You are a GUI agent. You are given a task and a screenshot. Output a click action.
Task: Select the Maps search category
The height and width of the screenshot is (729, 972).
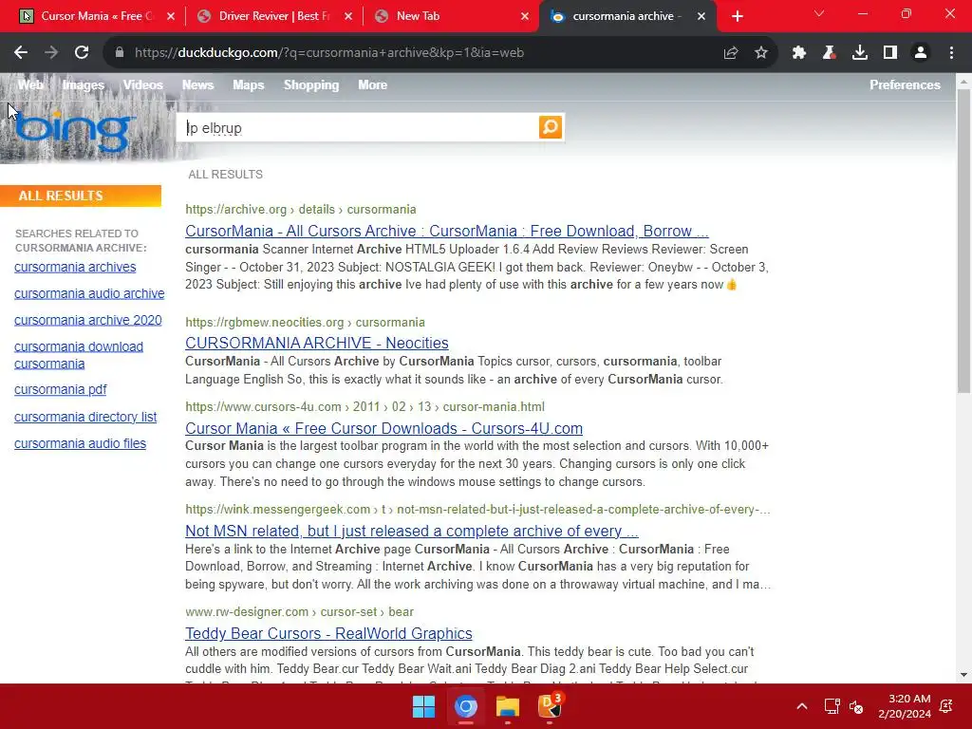[249, 84]
